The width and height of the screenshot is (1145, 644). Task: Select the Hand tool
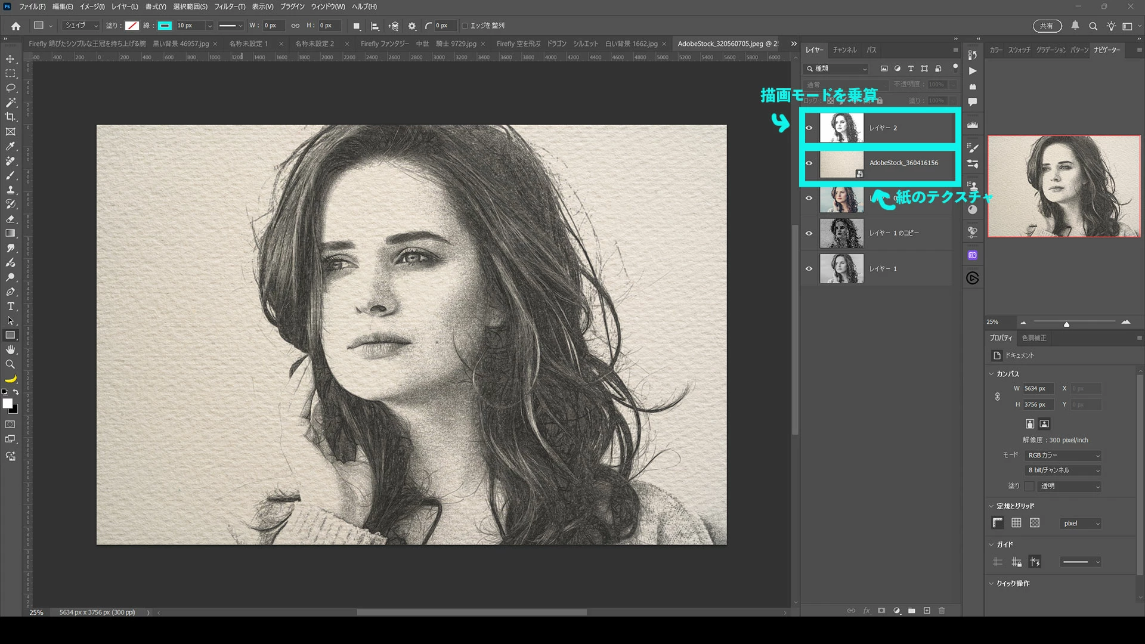click(x=10, y=350)
